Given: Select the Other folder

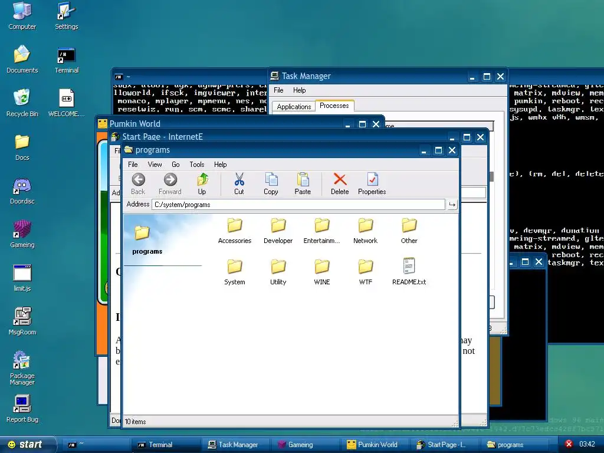Looking at the screenshot, I should [x=409, y=231].
